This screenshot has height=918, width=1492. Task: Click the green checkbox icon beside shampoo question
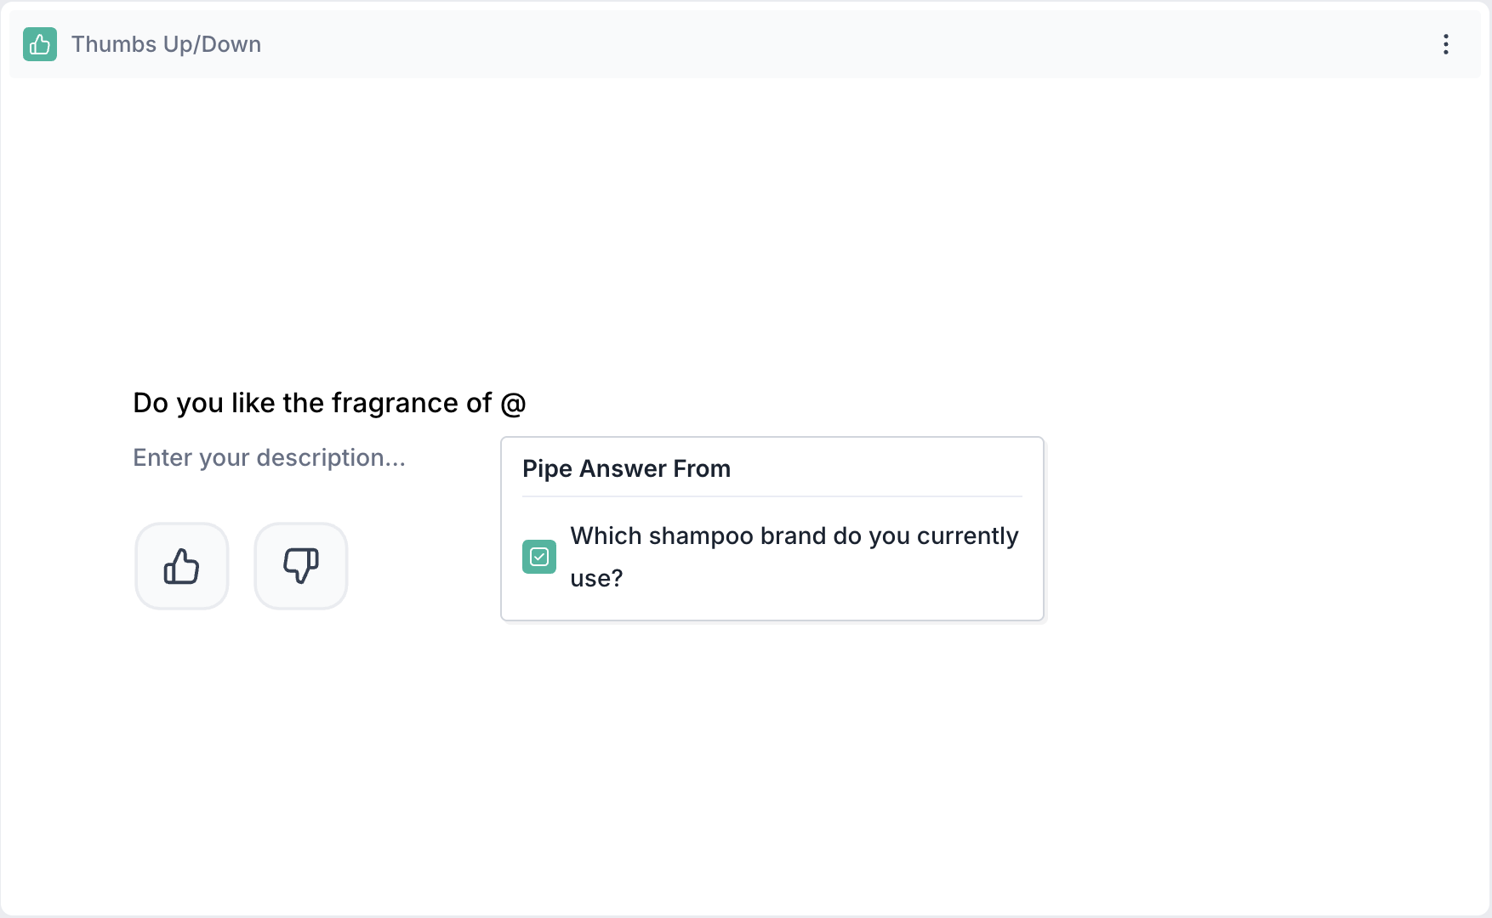539,557
